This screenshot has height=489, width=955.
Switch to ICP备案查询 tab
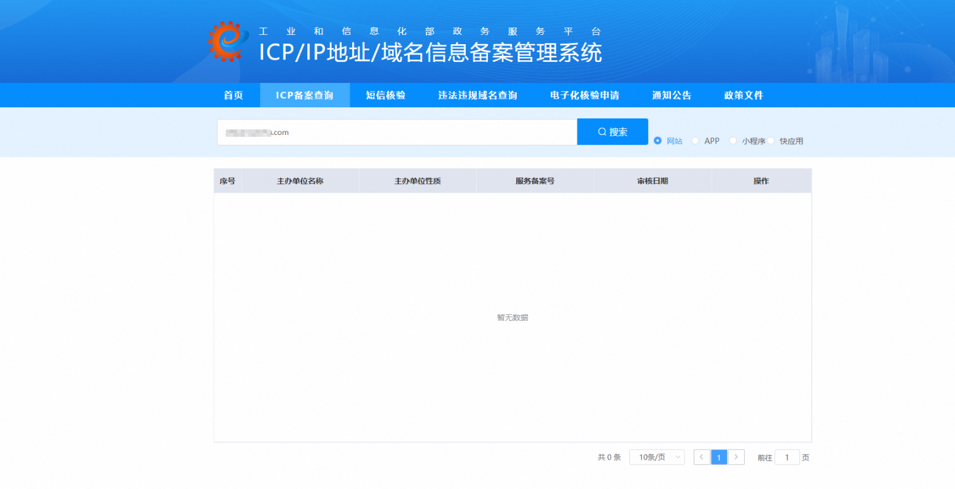(305, 95)
